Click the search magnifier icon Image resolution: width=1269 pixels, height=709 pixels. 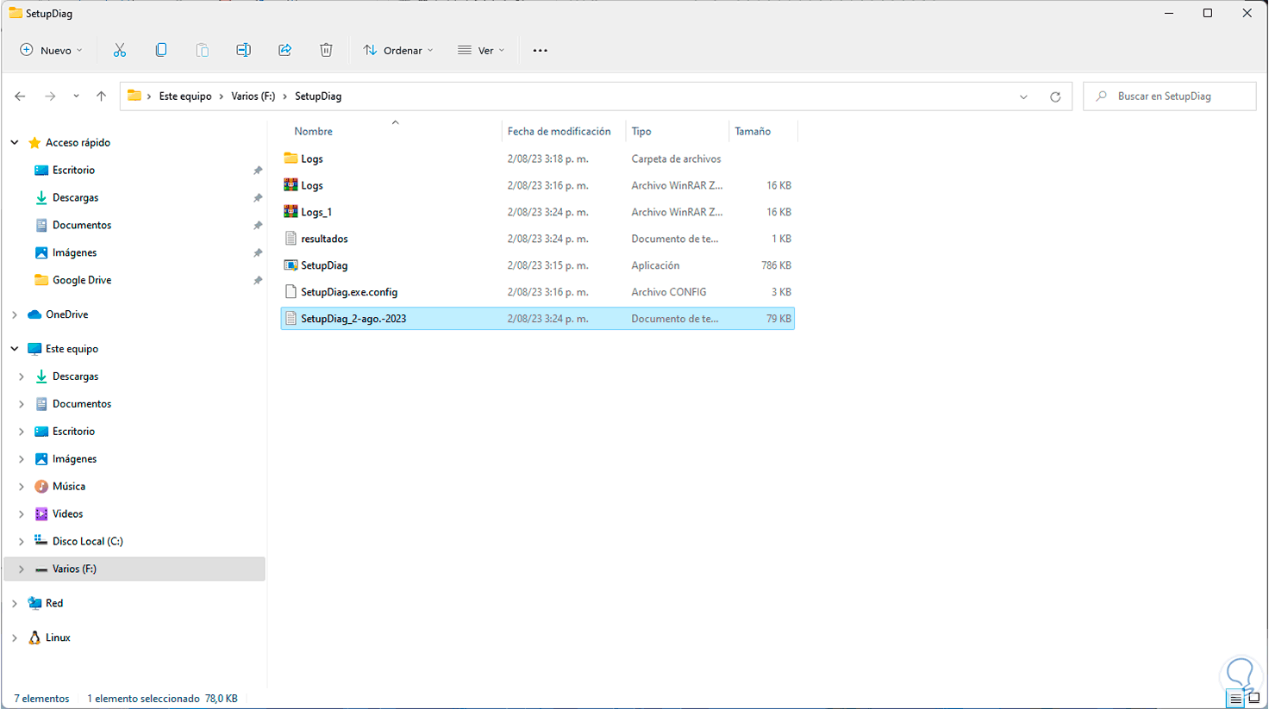[1102, 96]
